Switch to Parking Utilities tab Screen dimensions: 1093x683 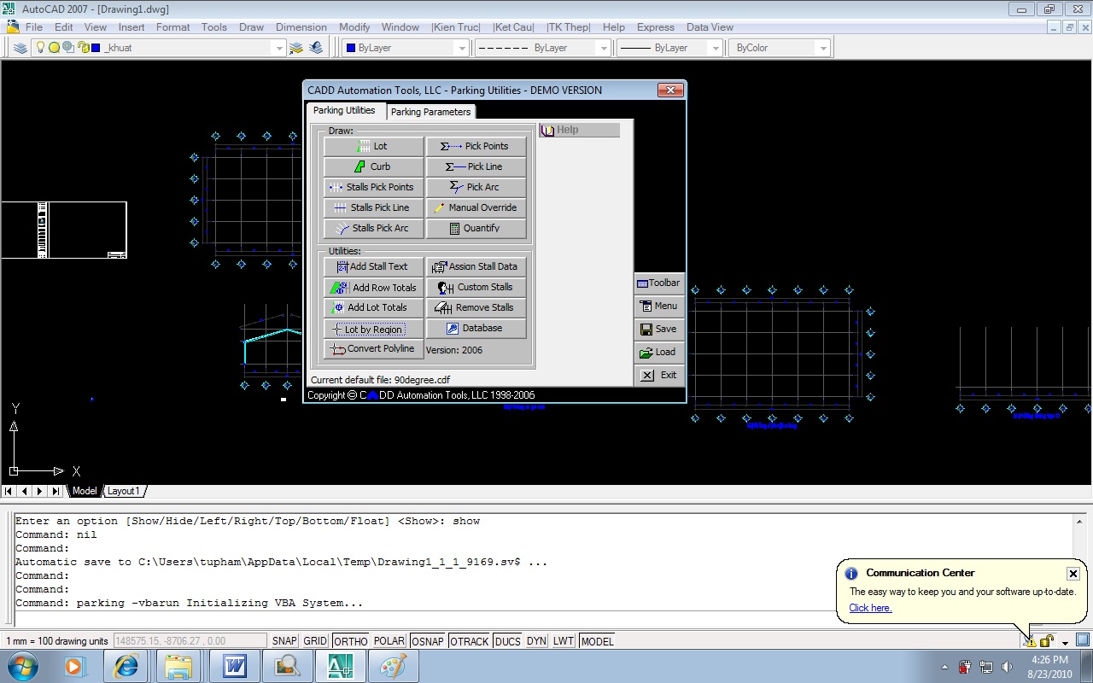click(344, 110)
